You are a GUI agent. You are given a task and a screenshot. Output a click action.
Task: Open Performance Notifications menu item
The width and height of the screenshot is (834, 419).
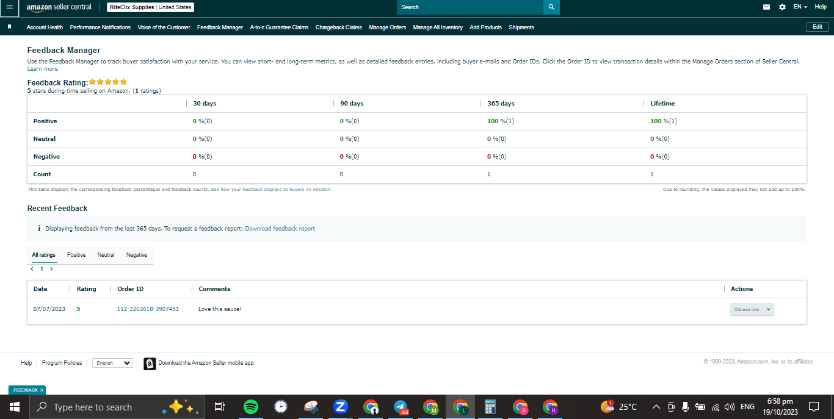100,27
